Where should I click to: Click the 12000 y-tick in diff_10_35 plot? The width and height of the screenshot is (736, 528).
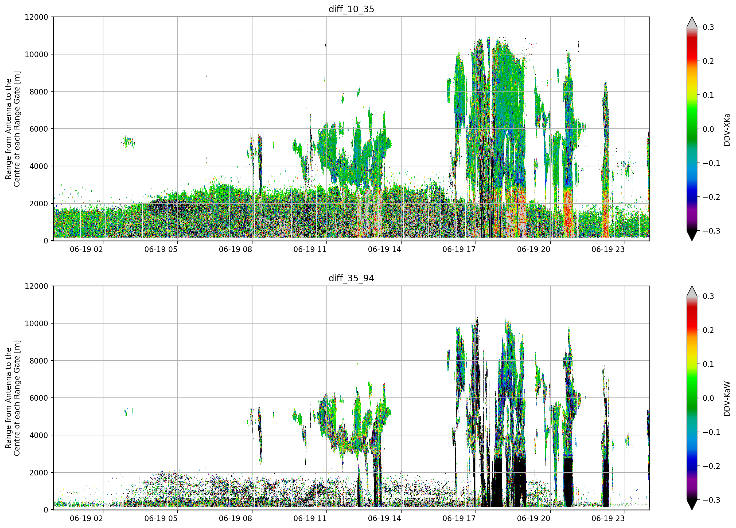coord(36,17)
